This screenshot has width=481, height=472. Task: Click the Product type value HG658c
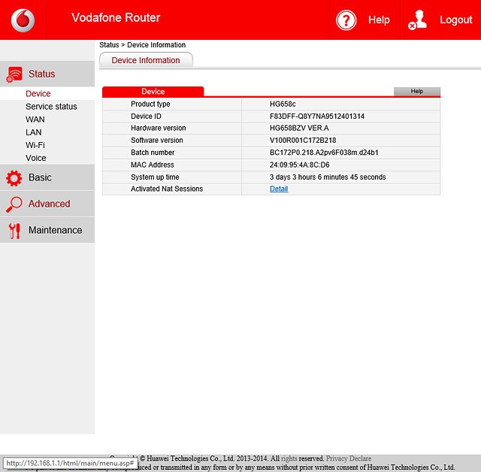coord(283,104)
